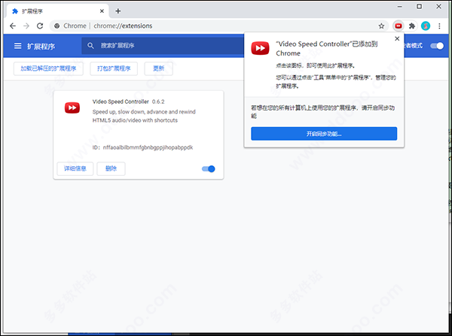
Task: Disable the Video Speed Controller extension toggle
Action: pyautogui.click(x=209, y=169)
